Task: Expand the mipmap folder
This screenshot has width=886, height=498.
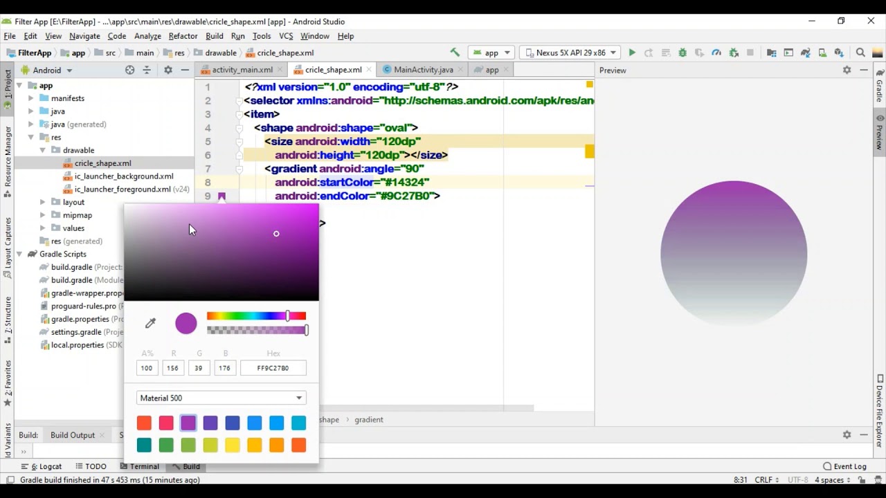Action: 43,215
